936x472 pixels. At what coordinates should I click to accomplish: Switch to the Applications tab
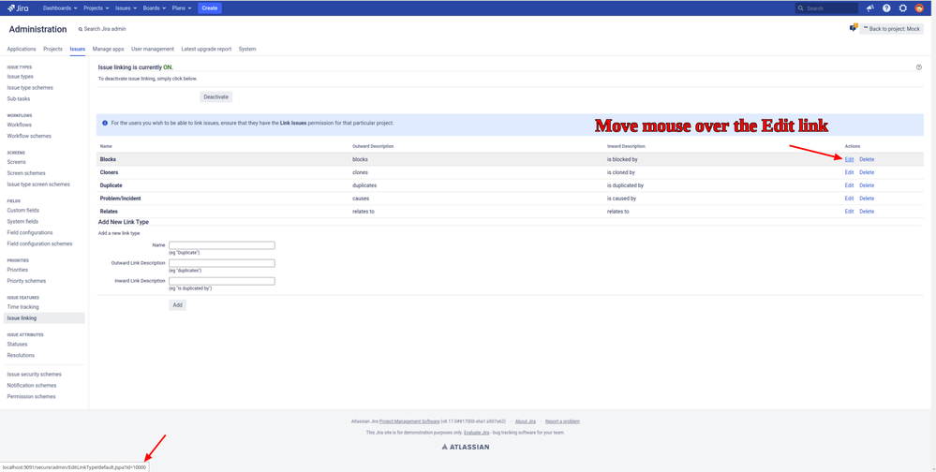pos(22,49)
